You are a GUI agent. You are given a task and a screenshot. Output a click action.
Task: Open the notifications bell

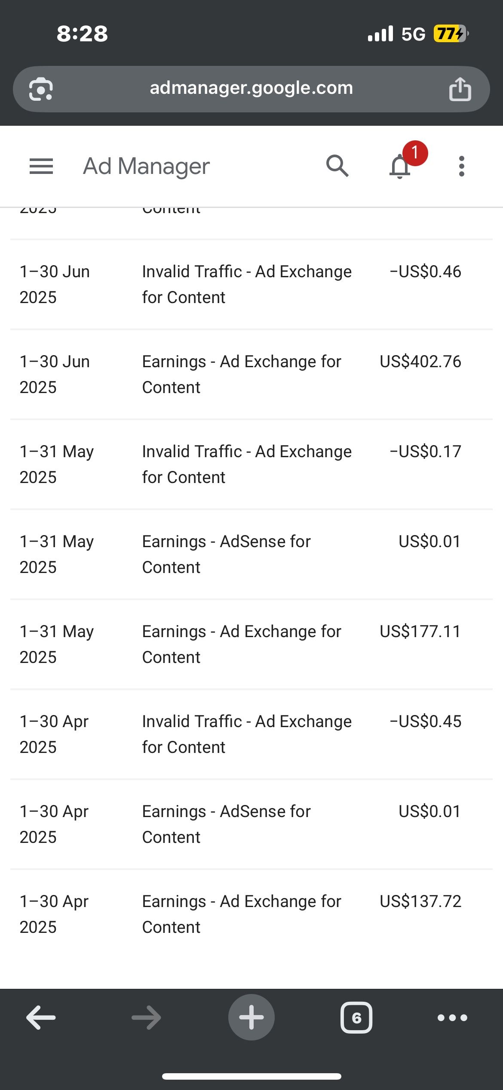400,166
